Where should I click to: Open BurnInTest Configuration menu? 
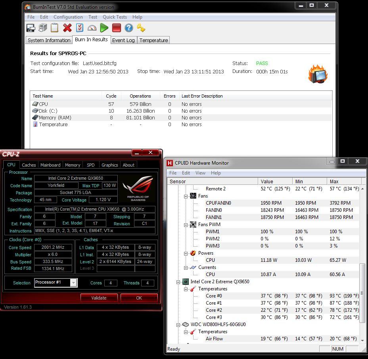point(68,17)
